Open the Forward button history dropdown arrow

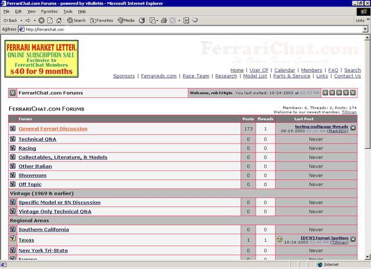click(35, 21)
